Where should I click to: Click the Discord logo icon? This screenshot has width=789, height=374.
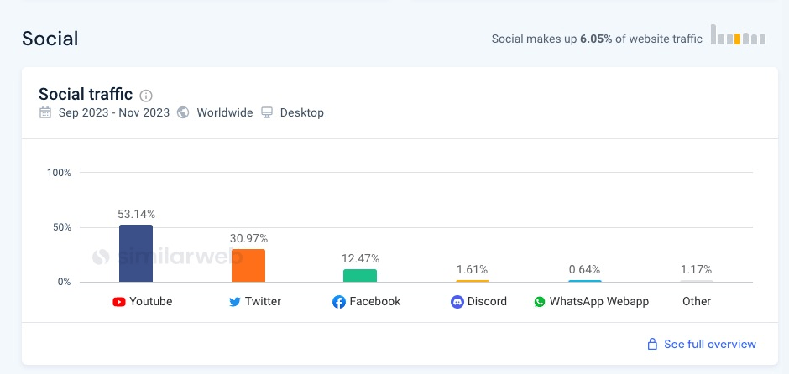pos(457,302)
